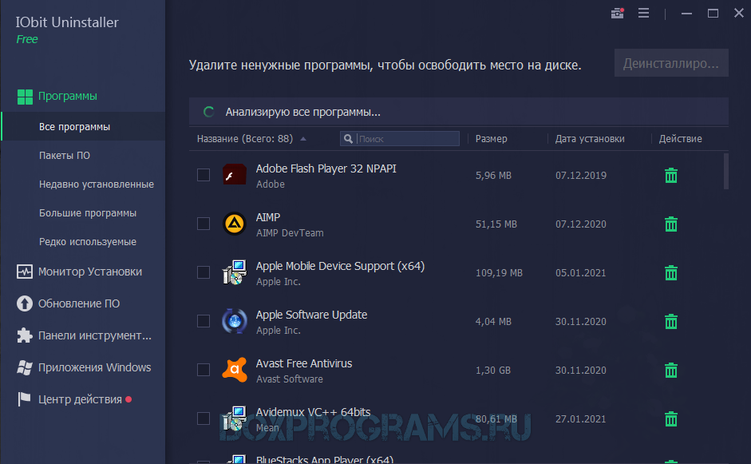The width and height of the screenshot is (751, 464).
Task: Click the Free edition label
Action: click(x=27, y=39)
